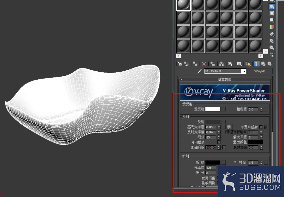
Task: Click the 最大深度 value field 5
Action: [253, 137]
